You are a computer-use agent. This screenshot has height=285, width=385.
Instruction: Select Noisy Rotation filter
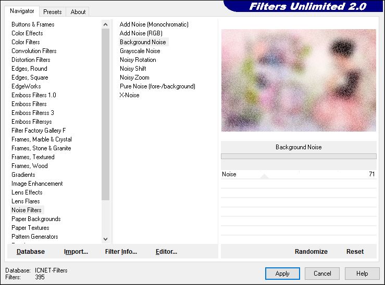pos(138,60)
